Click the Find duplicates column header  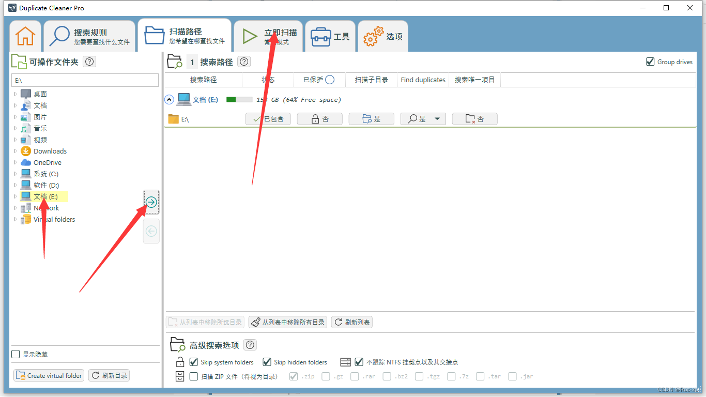[x=423, y=80]
